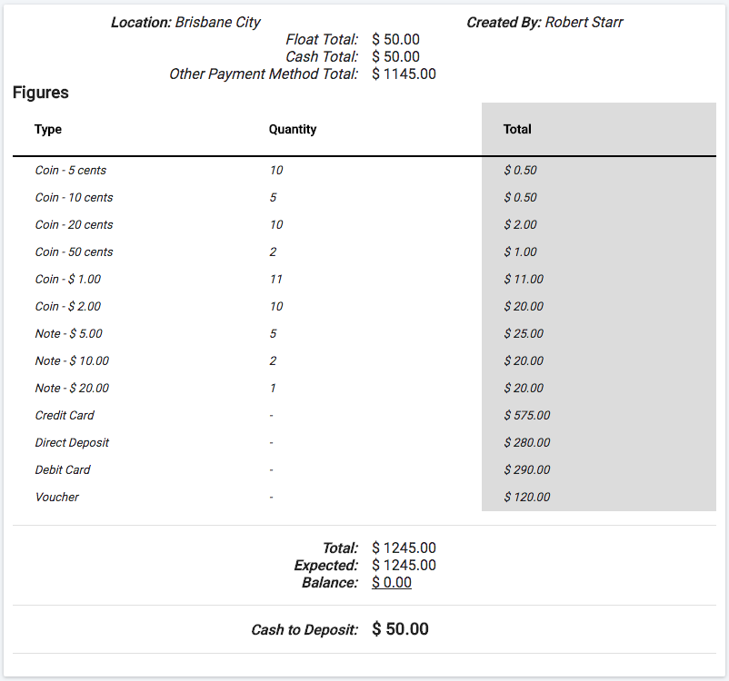Screen dimensions: 729x681
Task: Click the Figures section heading
Action: coord(41,93)
